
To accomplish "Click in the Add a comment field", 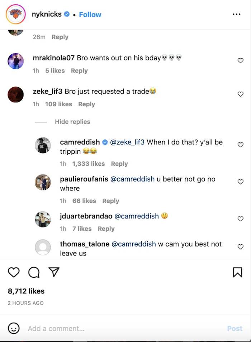I will pyautogui.click(x=122, y=328).
